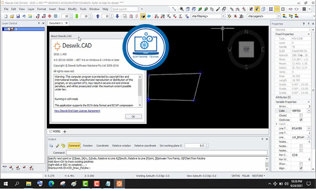Open the LW_BYLAYER line weight dropdown
Viewport: 316px width, 189px height.
pyautogui.click(x=309, y=137)
